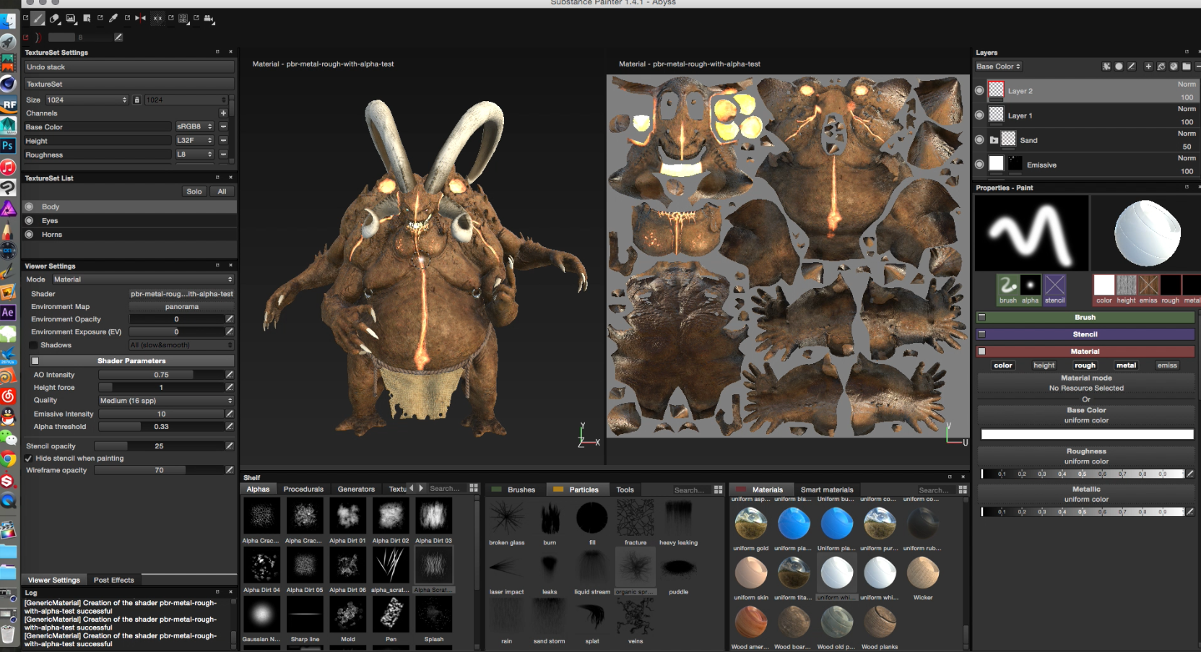Add a new layer with plus icon
This screenshot has width=1201, height=652.
click(x=1148, y=66)
